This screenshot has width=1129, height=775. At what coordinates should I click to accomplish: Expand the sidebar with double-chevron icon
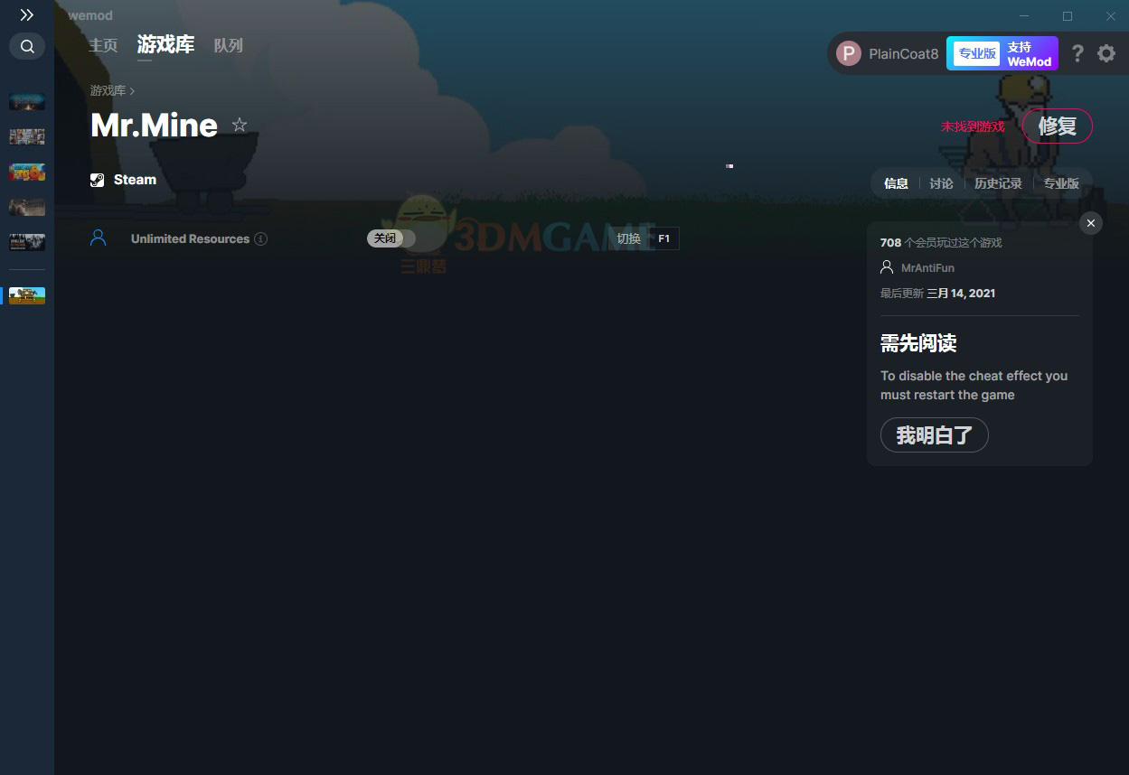[27, 15]
